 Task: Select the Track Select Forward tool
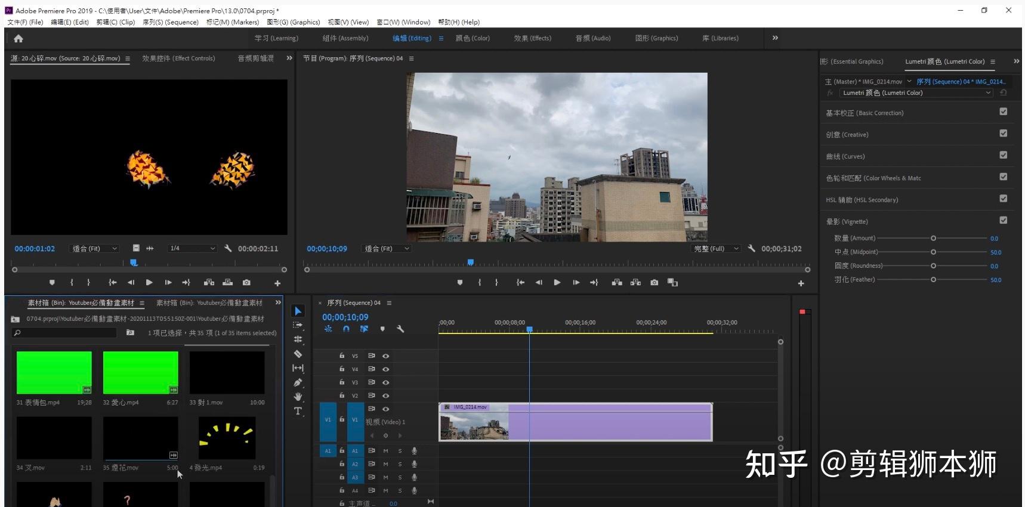298,325
